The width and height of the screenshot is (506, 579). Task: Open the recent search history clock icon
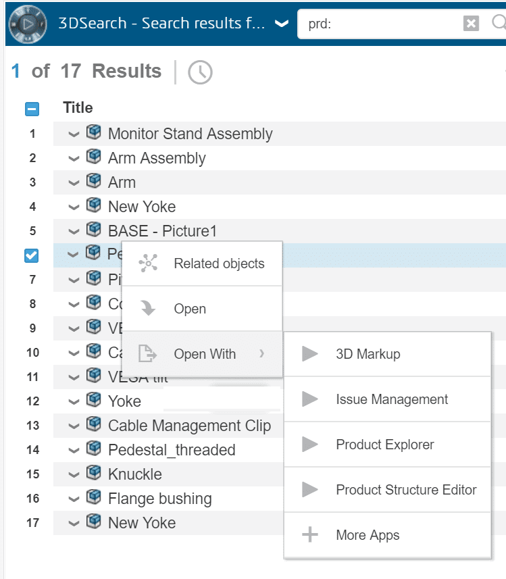pyautogui.click(x=200, y=72)
